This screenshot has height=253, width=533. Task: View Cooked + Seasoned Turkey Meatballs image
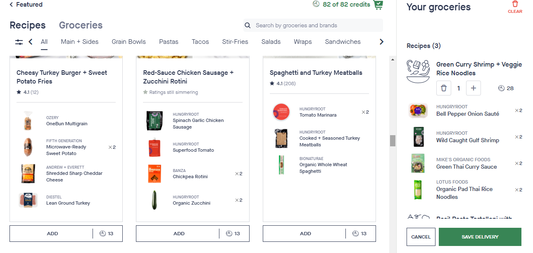[281, 138]
